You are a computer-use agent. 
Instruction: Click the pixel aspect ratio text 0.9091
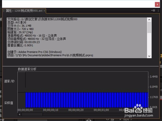point(20,45)
